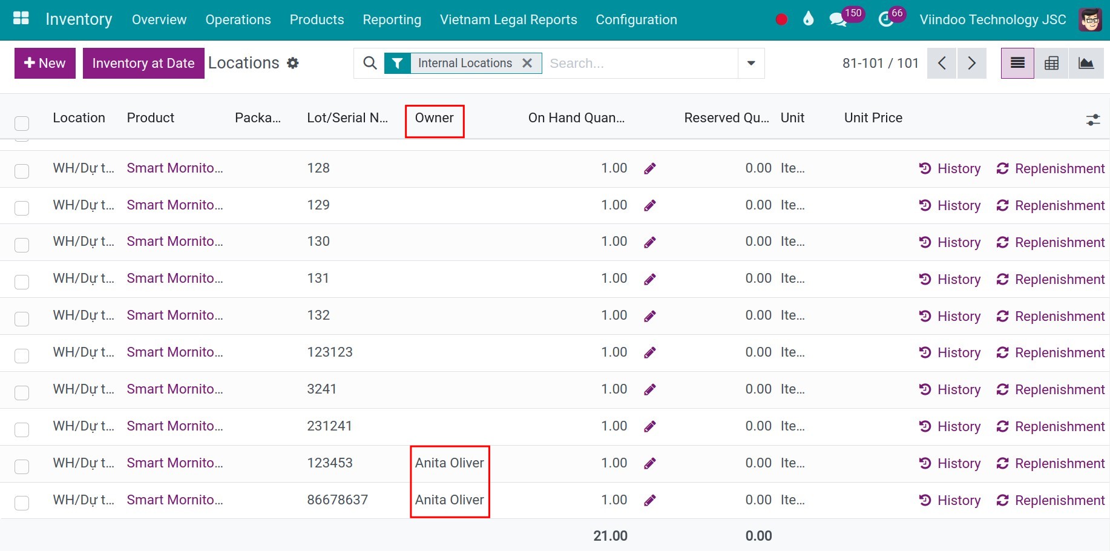Image resolution: width=1110 pixels, height=551 pixels.
Task: Switch to graph view
Action: 1086,63
